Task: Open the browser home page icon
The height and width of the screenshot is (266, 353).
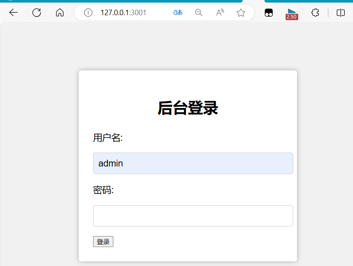Action: click(x=60, y=13)
